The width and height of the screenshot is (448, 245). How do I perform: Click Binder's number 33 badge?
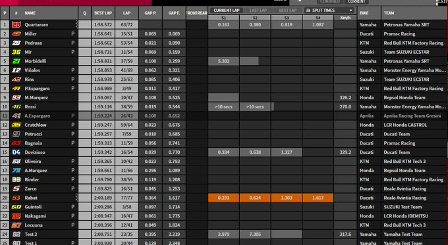16,179
